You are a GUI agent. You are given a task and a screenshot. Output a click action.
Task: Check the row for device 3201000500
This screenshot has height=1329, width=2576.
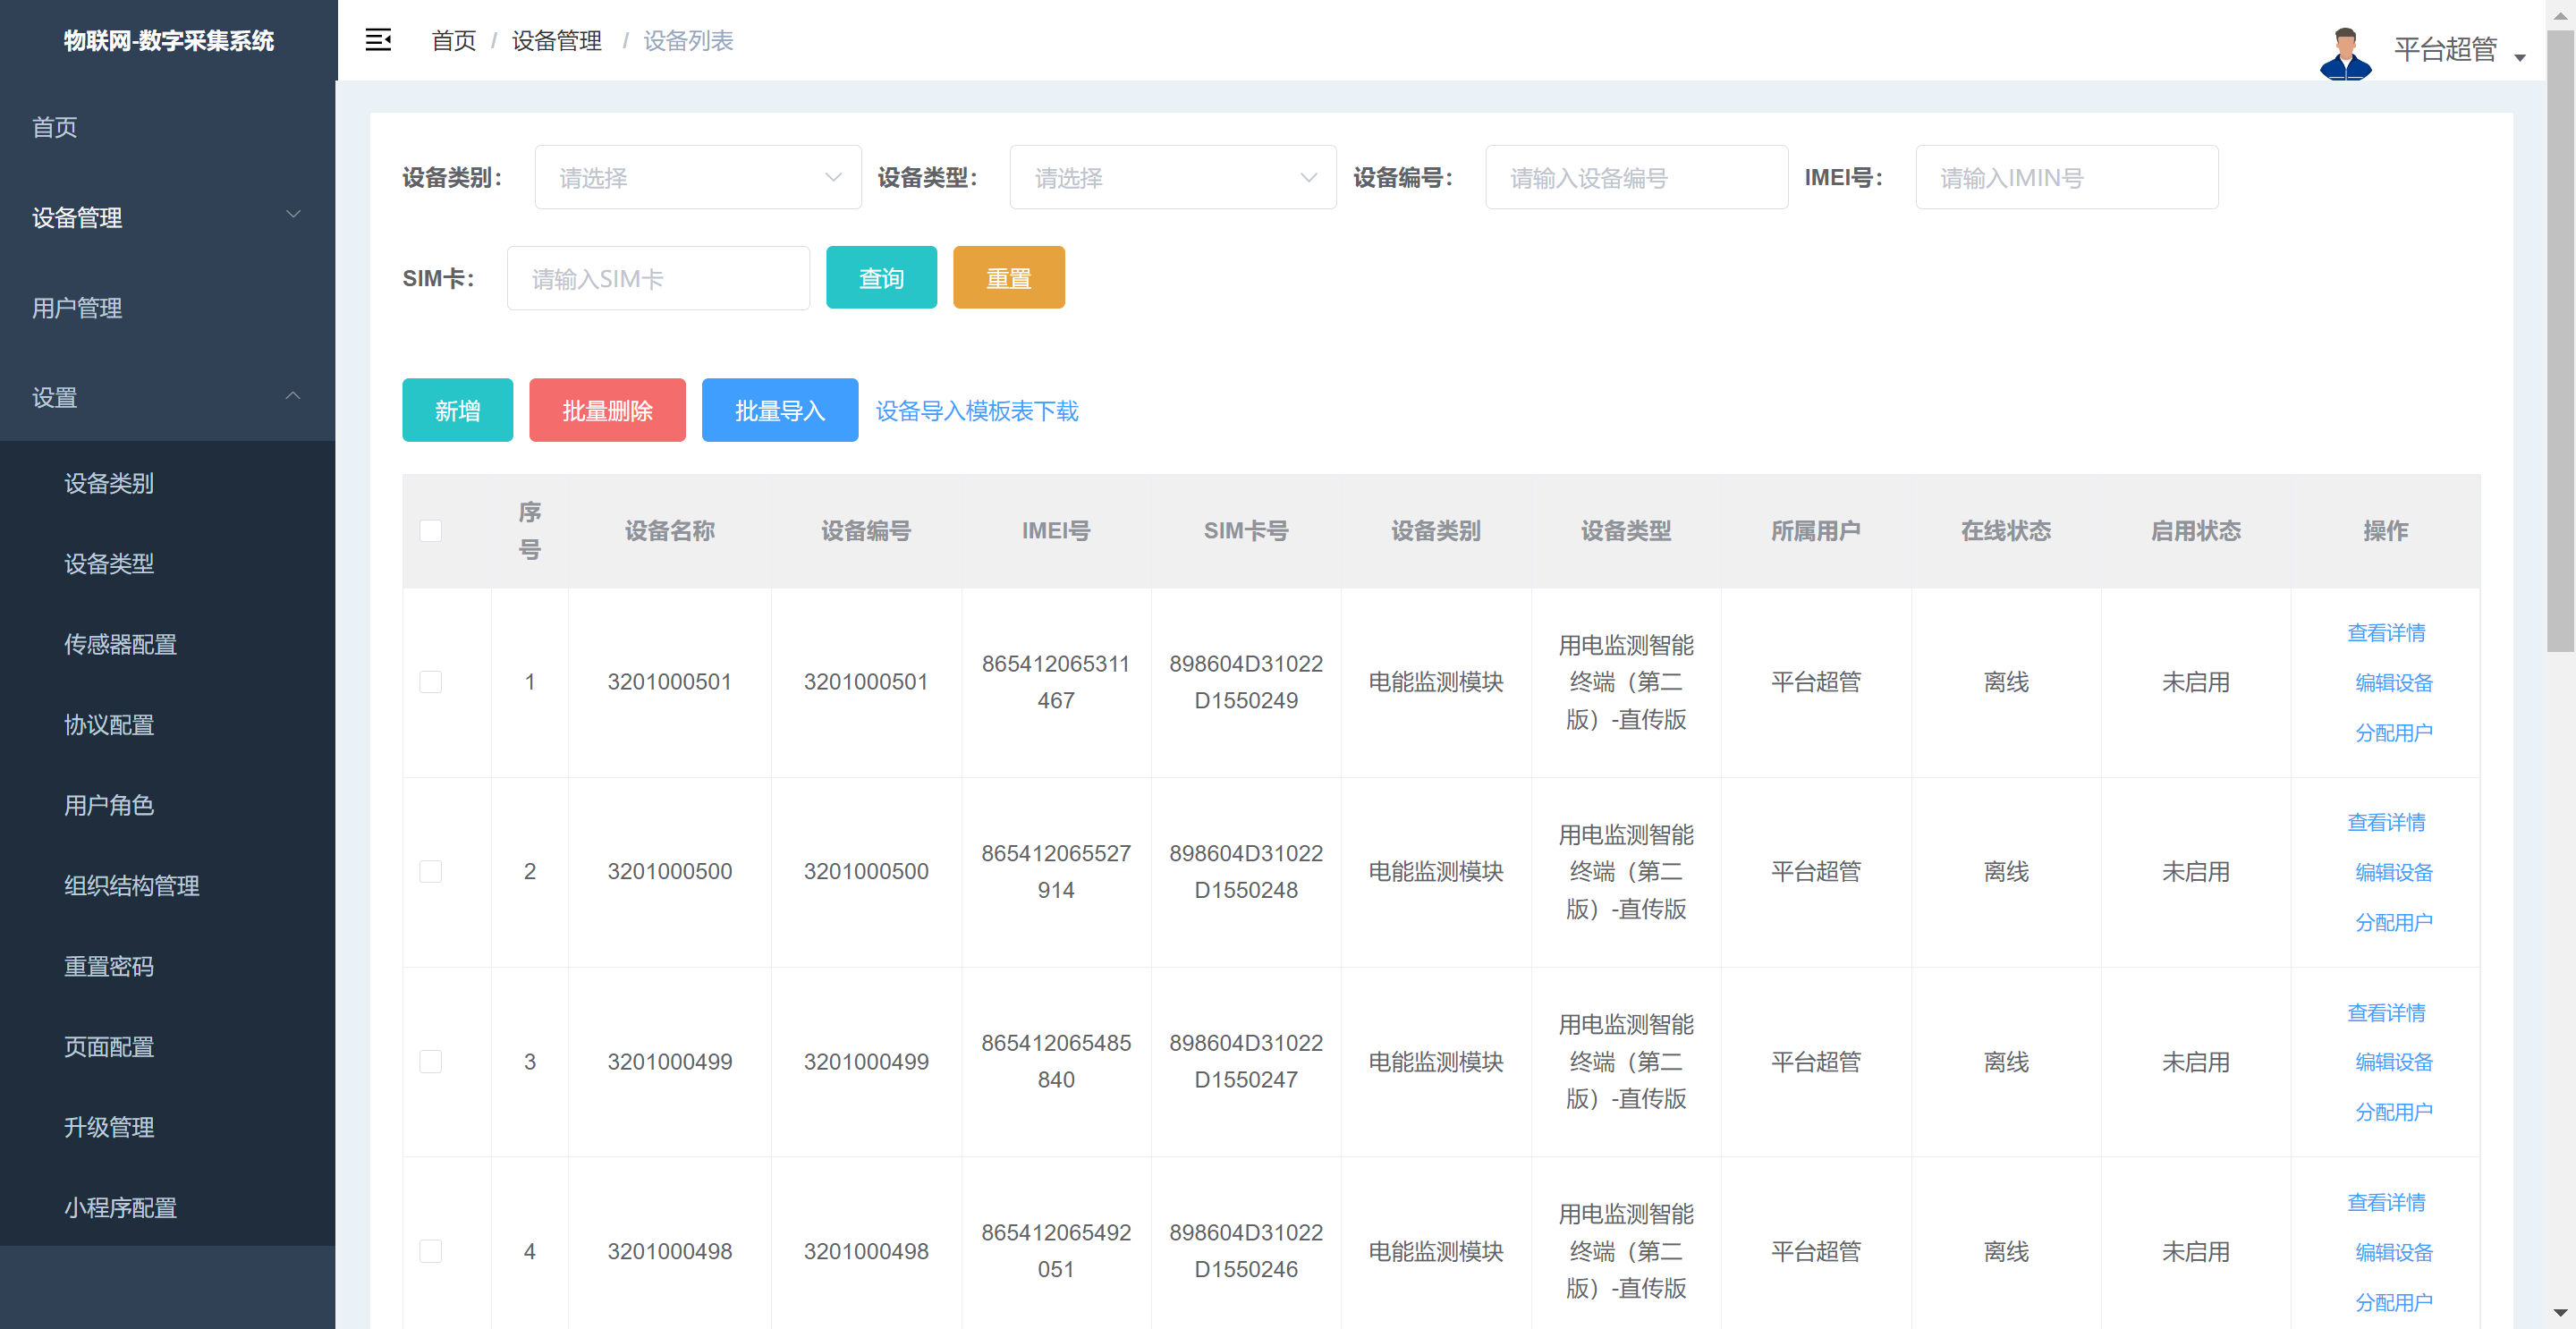(x=431, y=871)
